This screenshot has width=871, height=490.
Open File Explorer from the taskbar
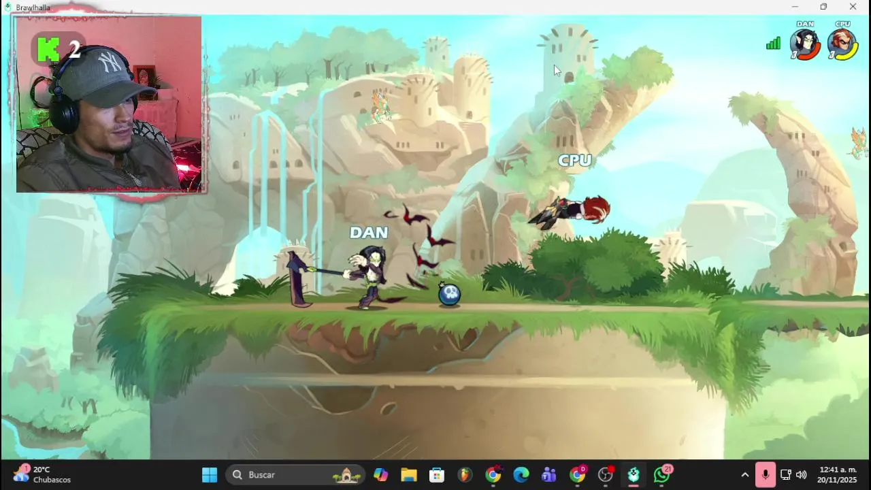[x=408, y=474]
